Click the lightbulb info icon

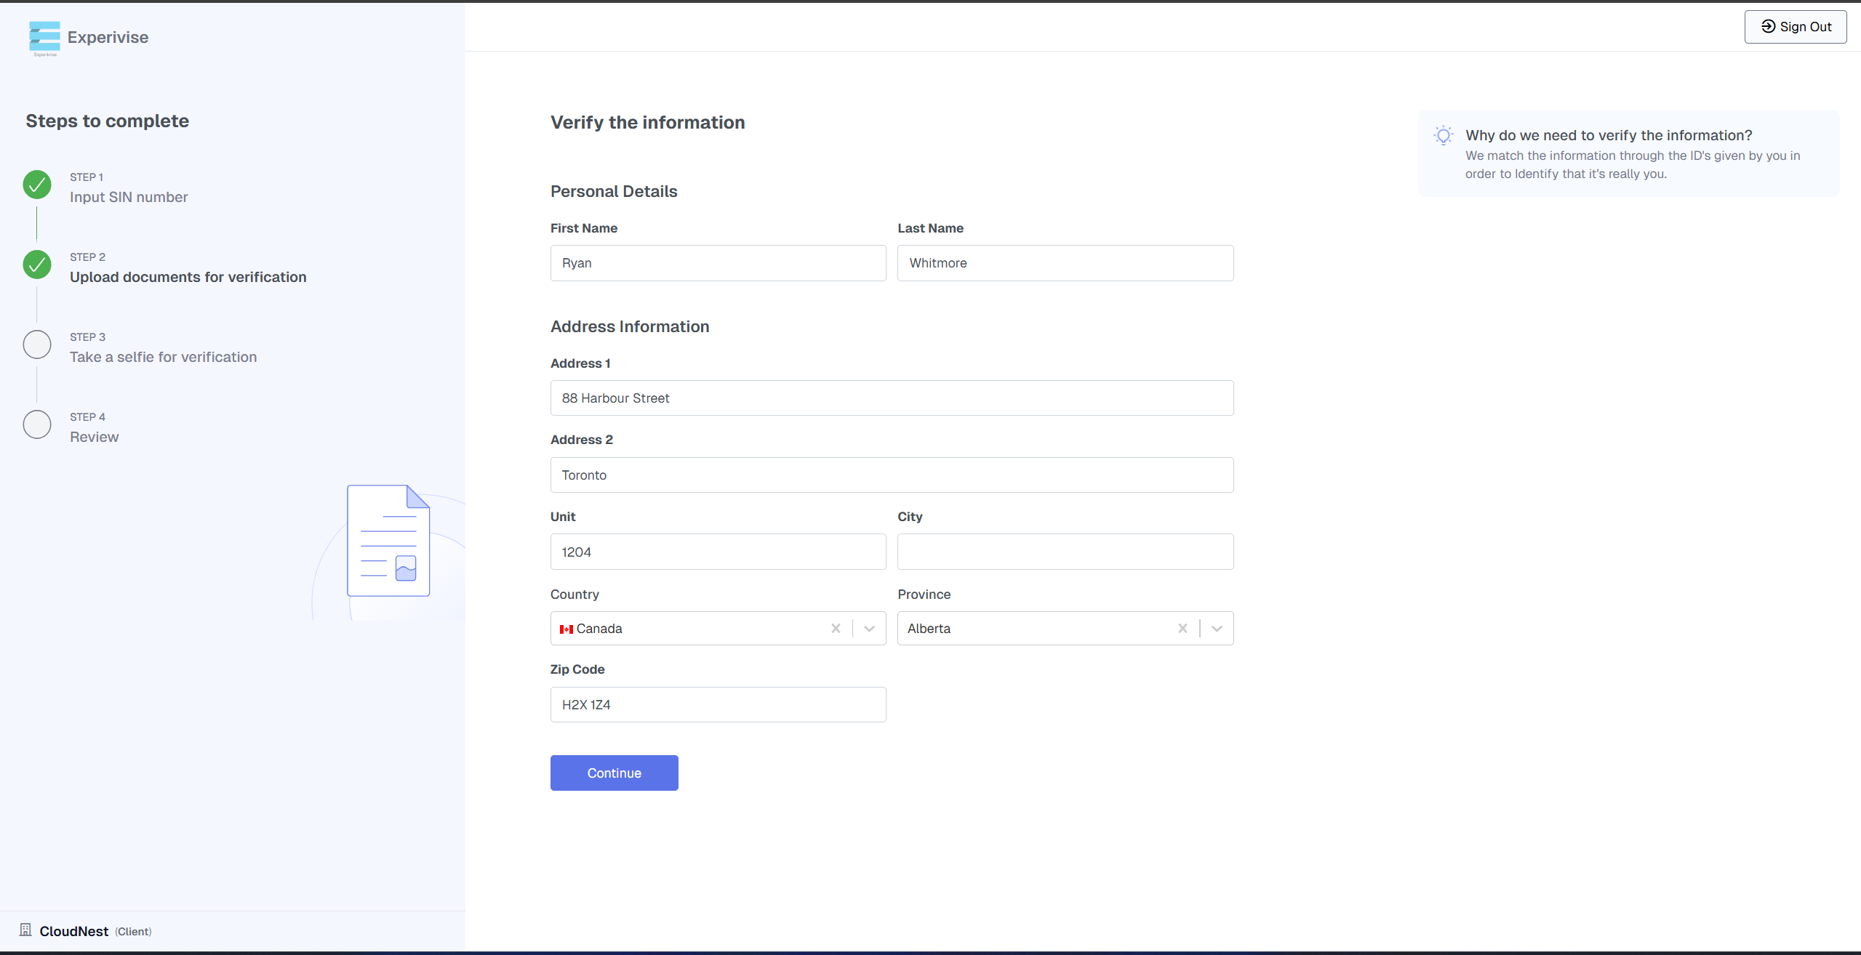1443,136
